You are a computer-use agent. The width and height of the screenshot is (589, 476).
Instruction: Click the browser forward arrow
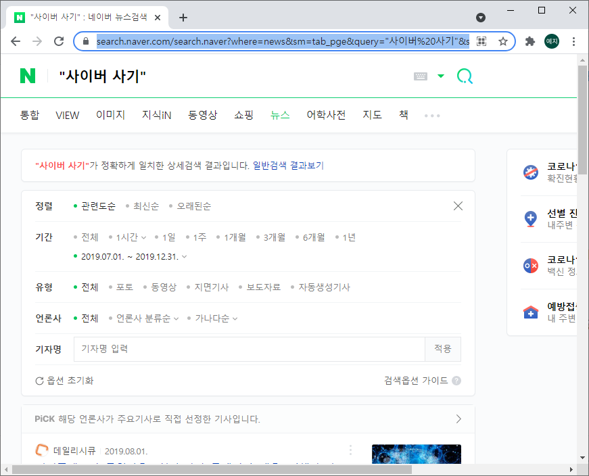(37, 41)
